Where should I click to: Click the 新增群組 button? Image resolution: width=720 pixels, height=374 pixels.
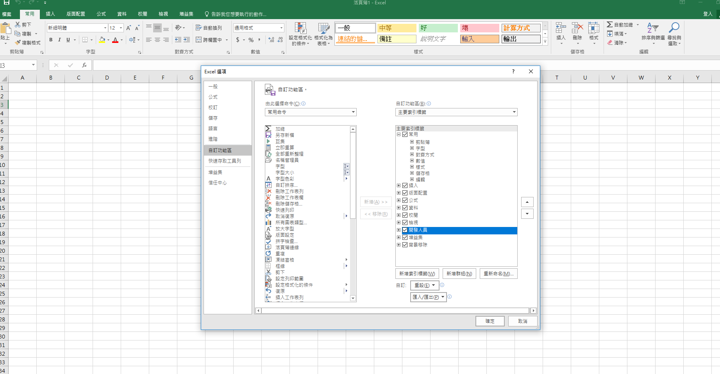coord(459,274)
